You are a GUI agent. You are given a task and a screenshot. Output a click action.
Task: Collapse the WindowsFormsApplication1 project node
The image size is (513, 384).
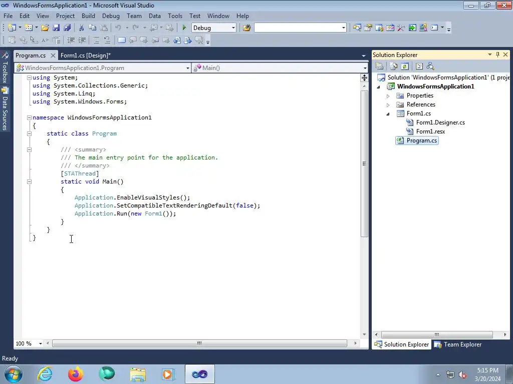click(x=379, y=87)
